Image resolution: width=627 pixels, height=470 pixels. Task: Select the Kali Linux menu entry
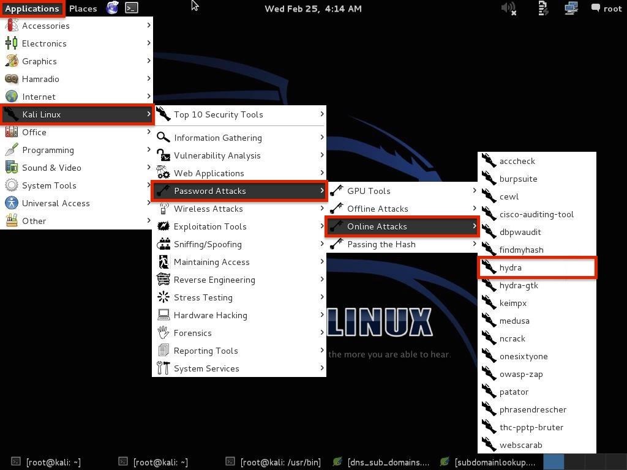[77, 114]
